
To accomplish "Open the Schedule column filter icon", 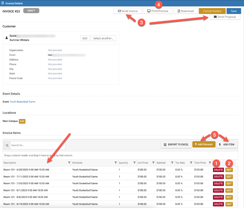I will pos(116,163).
